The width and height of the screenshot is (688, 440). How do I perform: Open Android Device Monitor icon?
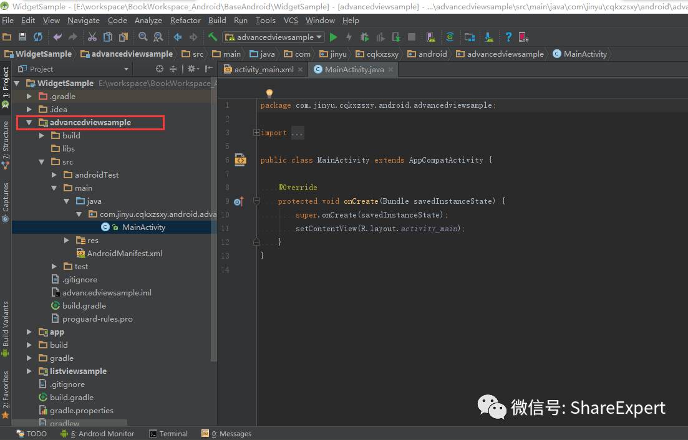tap(523, 37)
